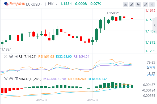Open the 日K timeframe dropdown
157x104 pixels.
coord(53,4)
